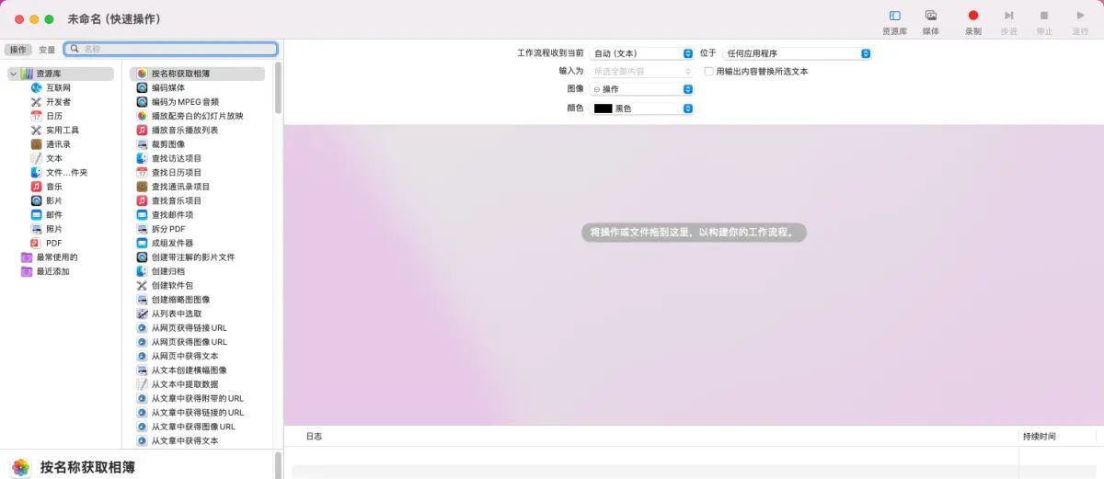1104x479 pixels.
Task: Select the 按名称获取相簿 action in list
Action: pos(198,74)
